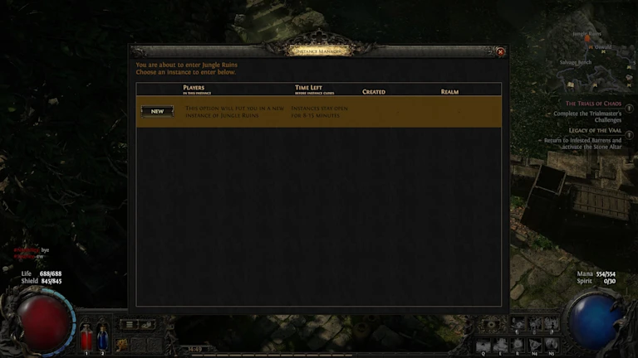Screen dimensions: 638x358
Task: Select the new Jungle Ruins instance row
Action: pyautogui.click(x=319, y=112)
